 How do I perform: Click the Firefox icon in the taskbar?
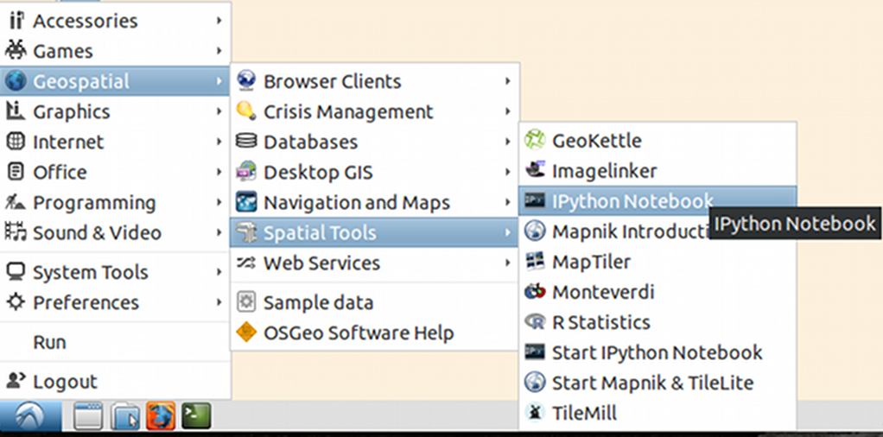coord(161,417)
